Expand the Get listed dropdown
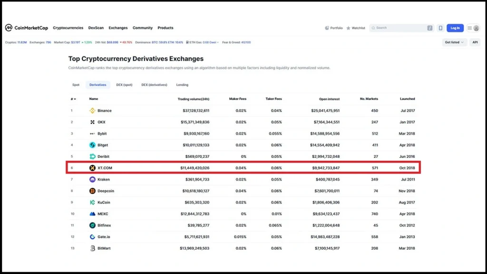Screen dimensions: 487x274 click(x=454, y=42)
